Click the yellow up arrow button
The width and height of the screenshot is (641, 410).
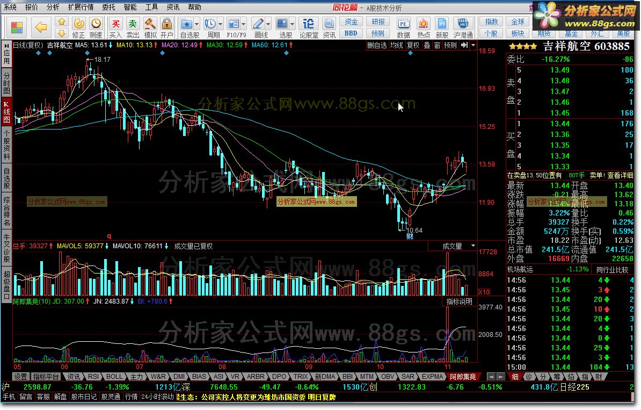pos(61,21)
